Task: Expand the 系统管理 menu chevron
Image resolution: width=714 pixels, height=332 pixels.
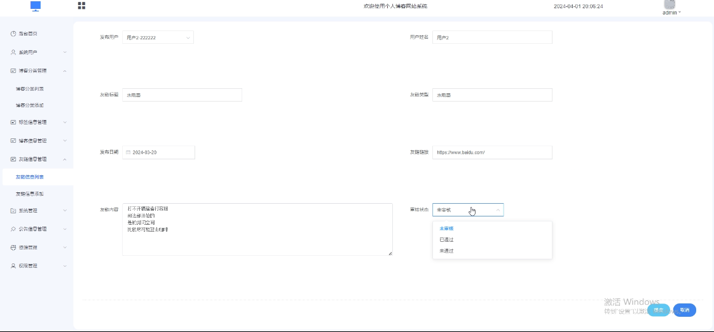Action: tap(65, 211)
